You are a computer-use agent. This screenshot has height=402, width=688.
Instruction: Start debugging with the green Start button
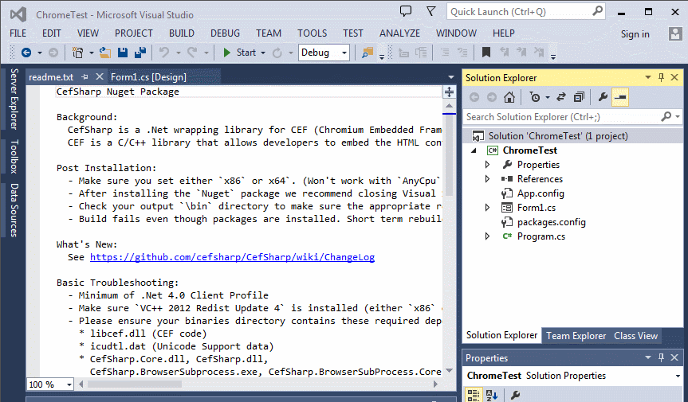pos(240,53)
